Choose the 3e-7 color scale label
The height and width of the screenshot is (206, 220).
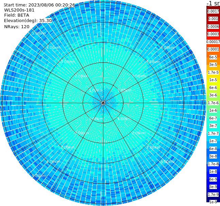[213, 126]
